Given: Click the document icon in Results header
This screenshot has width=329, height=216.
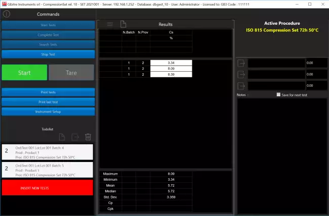Looking at the screenshot, I should 123,24.
